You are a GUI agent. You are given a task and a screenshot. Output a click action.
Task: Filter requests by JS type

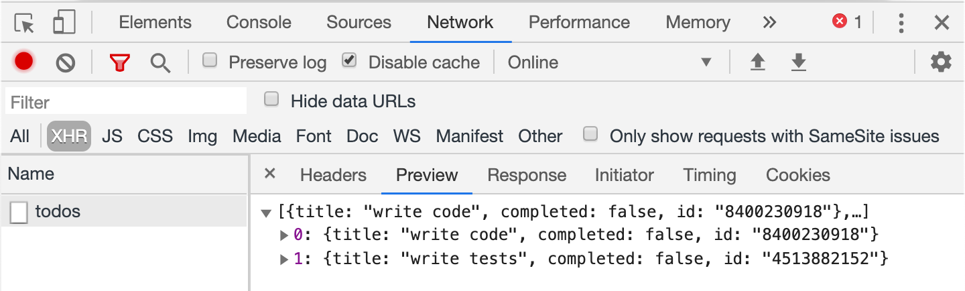click(112, 136)
